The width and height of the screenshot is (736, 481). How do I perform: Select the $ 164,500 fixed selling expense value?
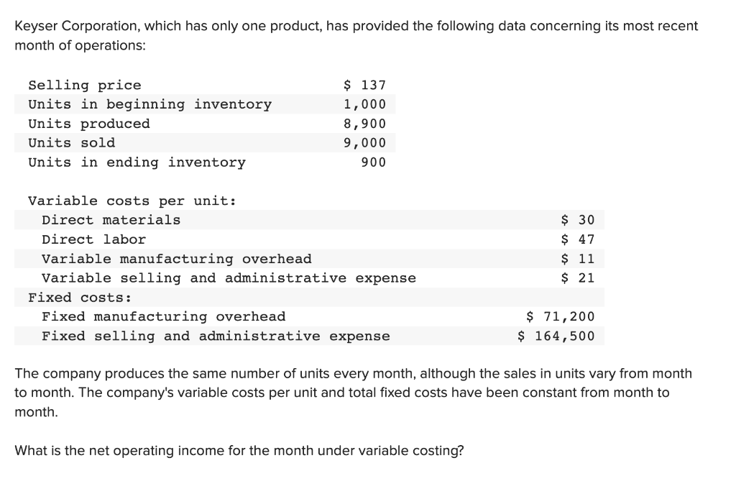click(556, 336)
